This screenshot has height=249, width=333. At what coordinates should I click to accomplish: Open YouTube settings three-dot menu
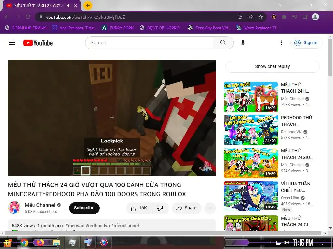(281, 43)
